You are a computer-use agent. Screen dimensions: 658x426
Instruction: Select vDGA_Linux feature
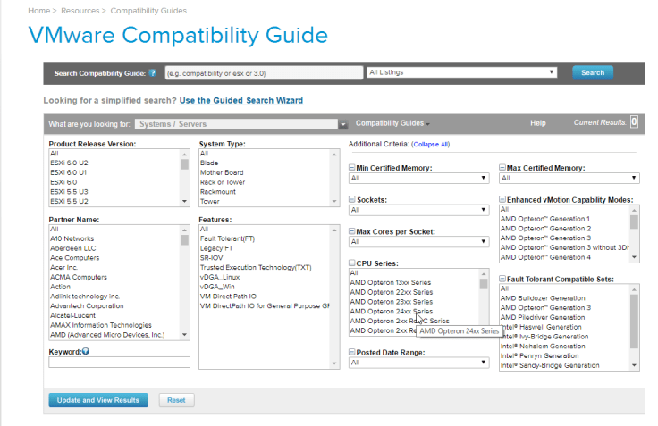pyautogui.click(x=220, y=277)
